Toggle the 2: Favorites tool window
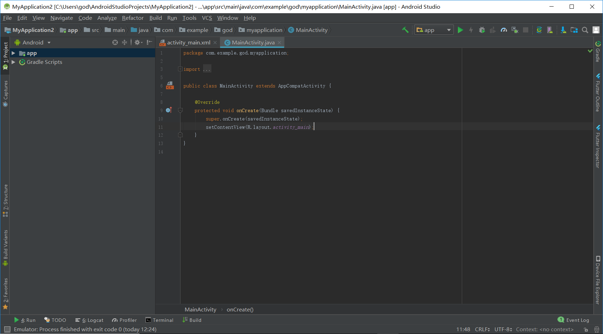This screenshot has height=334, width=603. (x=5, y=293)
